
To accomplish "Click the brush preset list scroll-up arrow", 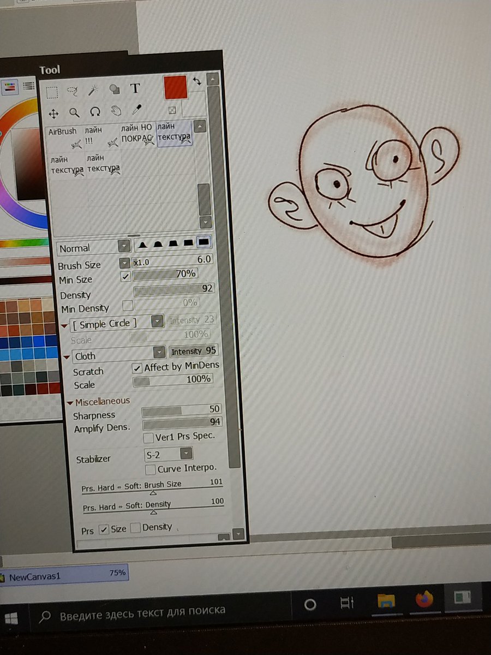I will 200,127.
